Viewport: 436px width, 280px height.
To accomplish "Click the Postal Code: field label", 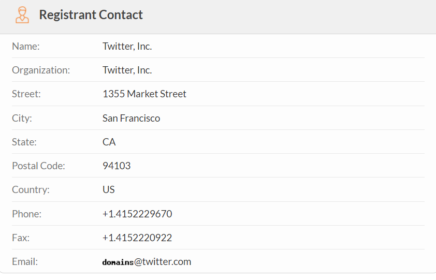I will pos(38,166).
